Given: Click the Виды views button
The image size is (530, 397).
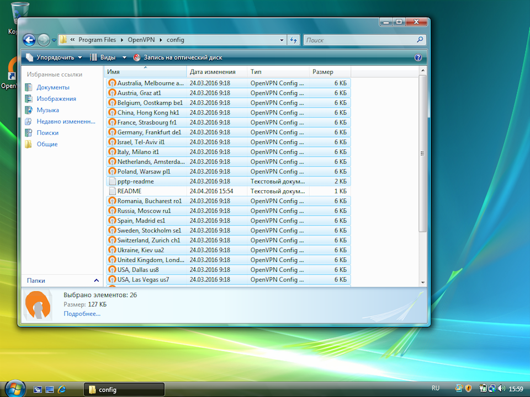Looking at the screenshot, I should click(103, 57).
